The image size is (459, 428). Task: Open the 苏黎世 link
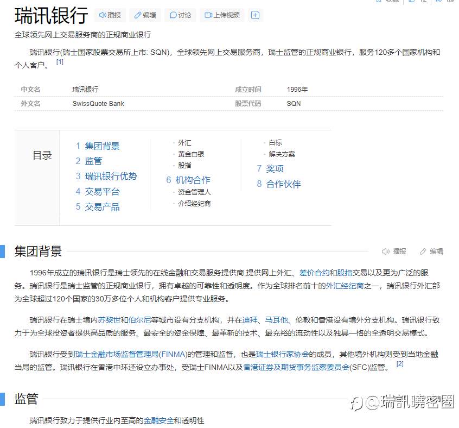[x=109, y=320]
